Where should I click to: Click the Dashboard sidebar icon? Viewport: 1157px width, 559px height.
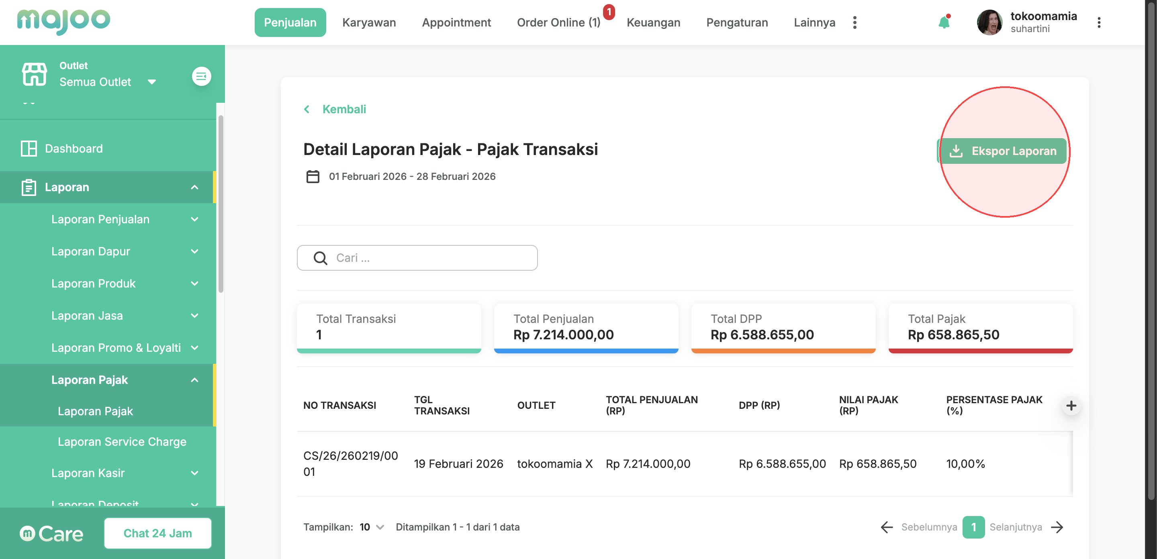click(x=29, y=149)
